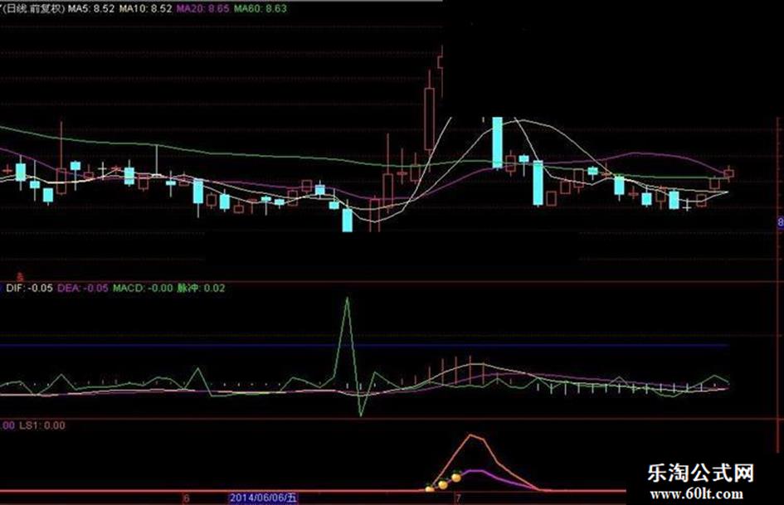Click the month 6 marker on time axis
Viewport: 784px width, 505px height.
click(x=187, y=498)
